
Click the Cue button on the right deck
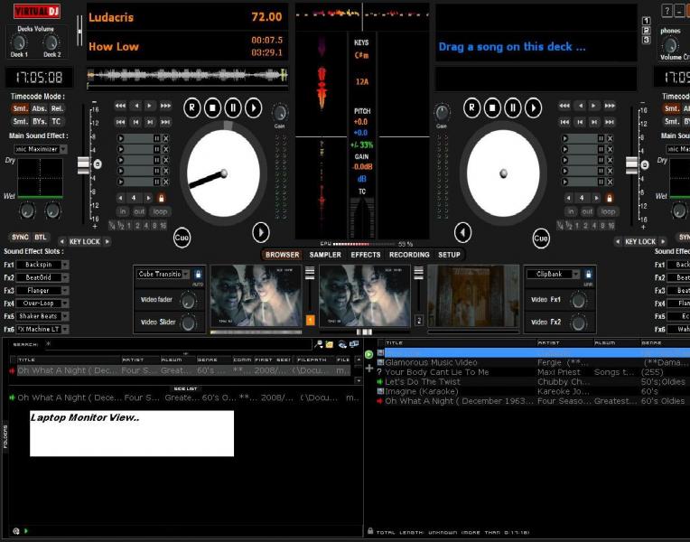point(541,238)
